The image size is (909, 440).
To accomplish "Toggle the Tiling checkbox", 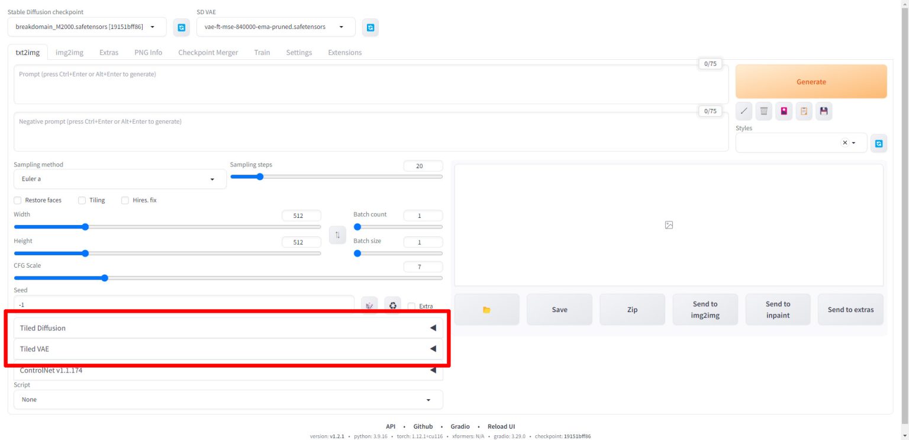I will (82, 200).
